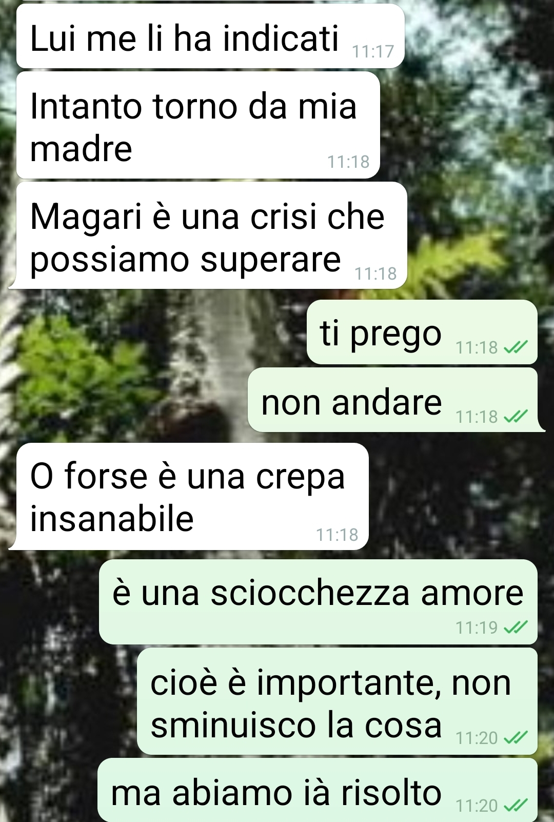Tap the timestamp under "insanabile" message
This screenshot has width=554, height=822.
click(x=337, y=535)
